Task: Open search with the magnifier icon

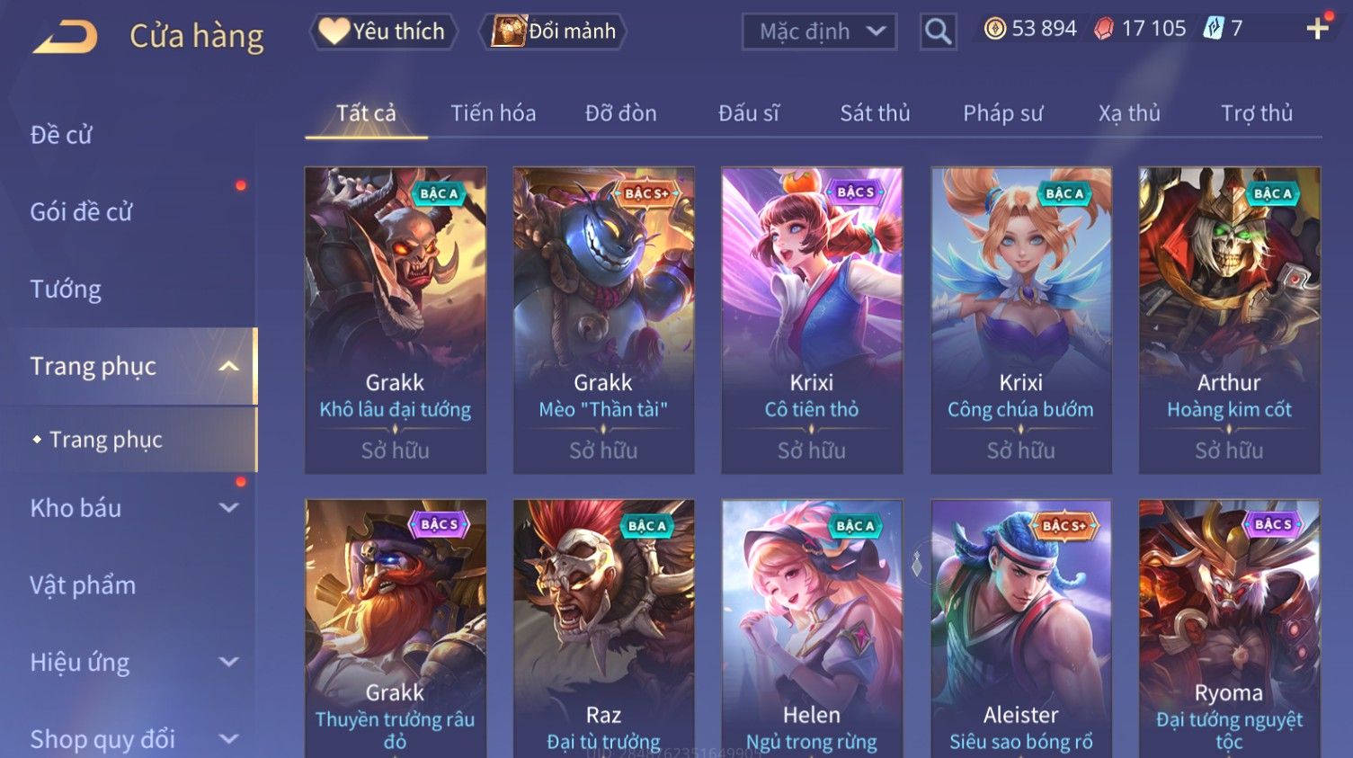Action: click(938, 32)
